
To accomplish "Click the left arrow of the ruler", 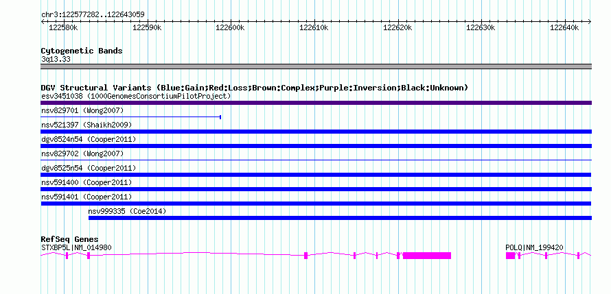I will click(43, 22).
